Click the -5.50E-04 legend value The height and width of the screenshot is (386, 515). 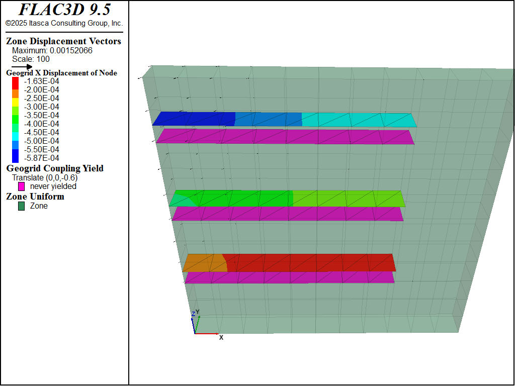click(x=42, y=149)
